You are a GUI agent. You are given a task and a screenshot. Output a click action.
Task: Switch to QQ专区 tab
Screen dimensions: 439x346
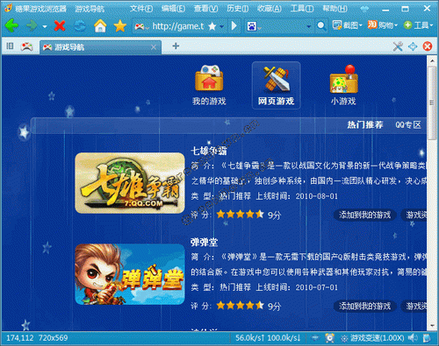(x=408, y=125)
